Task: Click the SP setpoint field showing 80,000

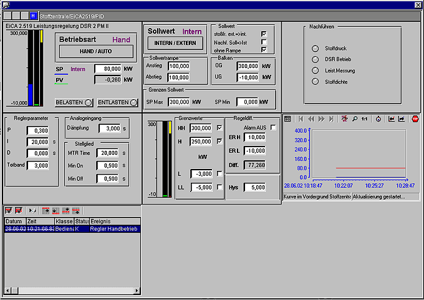Action: point(108,69)
